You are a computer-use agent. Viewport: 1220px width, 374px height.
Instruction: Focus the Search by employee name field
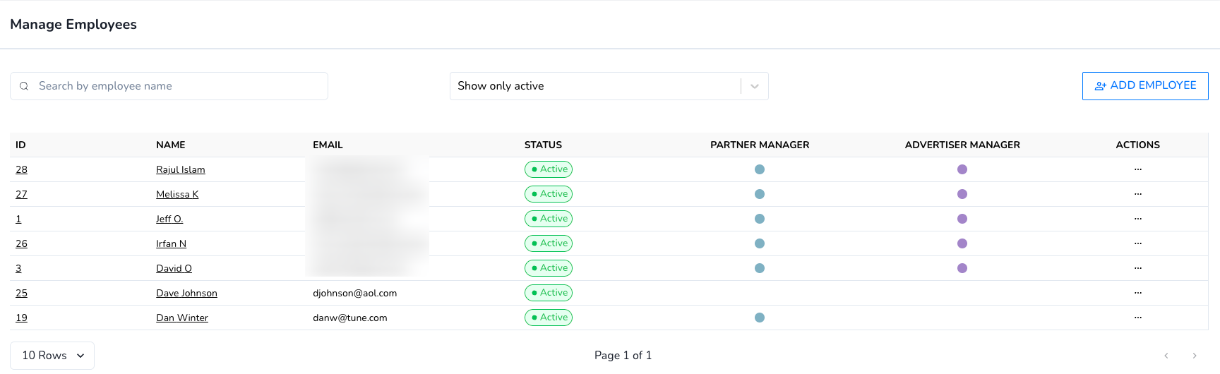(169, 86)
